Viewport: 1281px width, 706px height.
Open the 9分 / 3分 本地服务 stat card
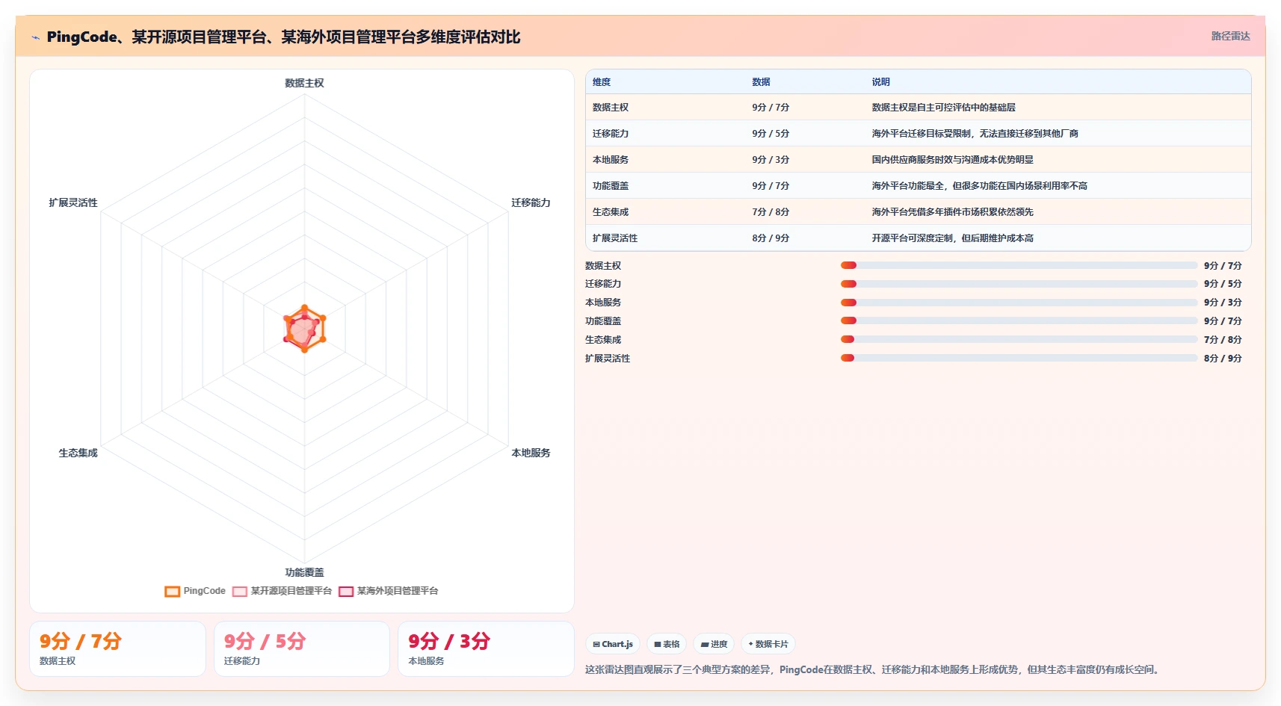point(486,649)
